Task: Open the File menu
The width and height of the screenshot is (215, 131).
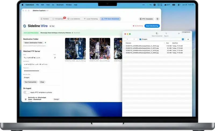Action: 37,5
